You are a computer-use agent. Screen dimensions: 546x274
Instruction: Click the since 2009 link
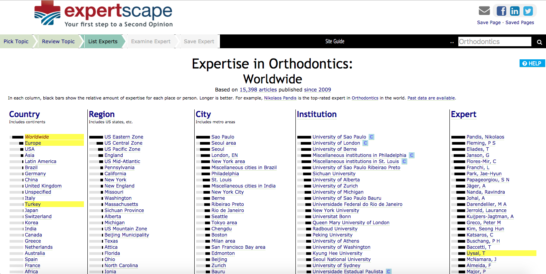(318, 90)
